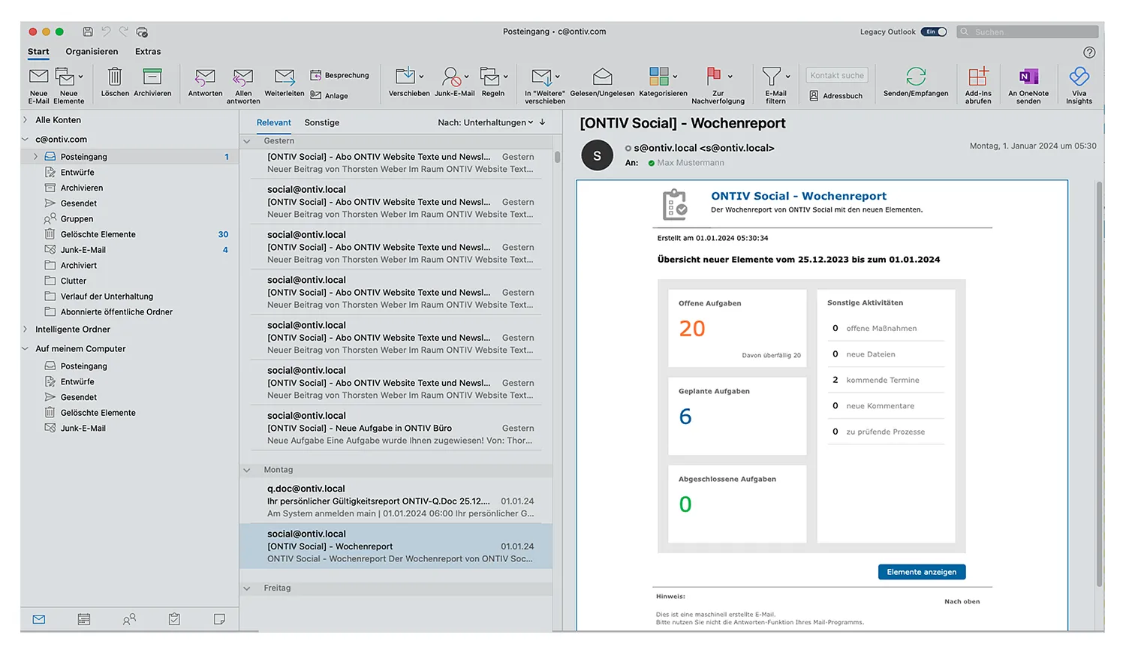Toggle sort direction arrow in message list

543,122
